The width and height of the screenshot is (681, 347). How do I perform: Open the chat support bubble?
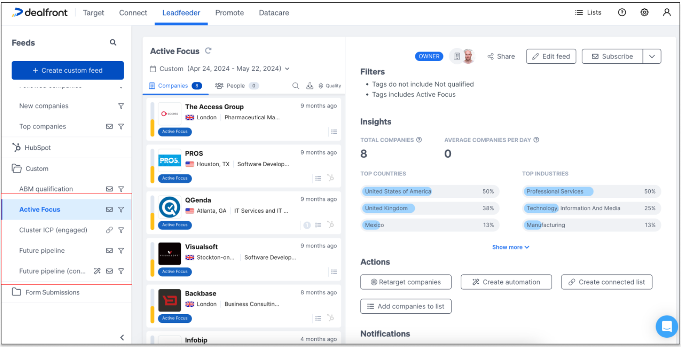pos(667,326)
